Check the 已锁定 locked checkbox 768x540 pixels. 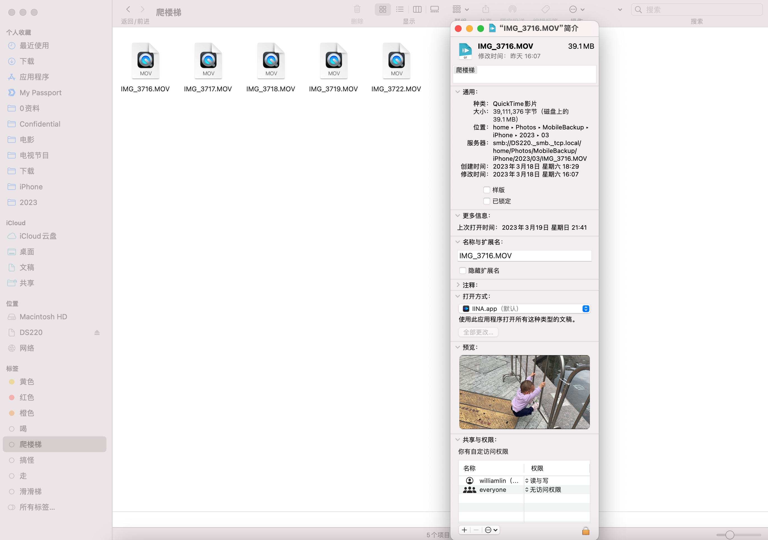click(x=487, y=201)
